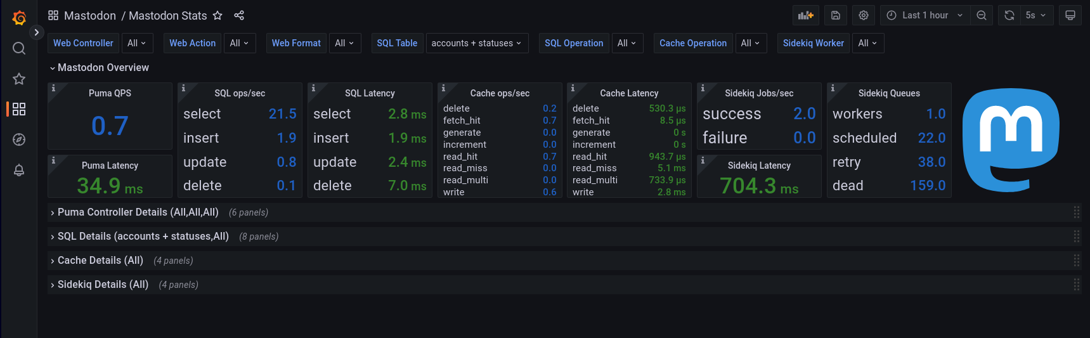Open the Explore compass icon
Viewport: 1090px width, 338px height.
click(x=19, y=140)
